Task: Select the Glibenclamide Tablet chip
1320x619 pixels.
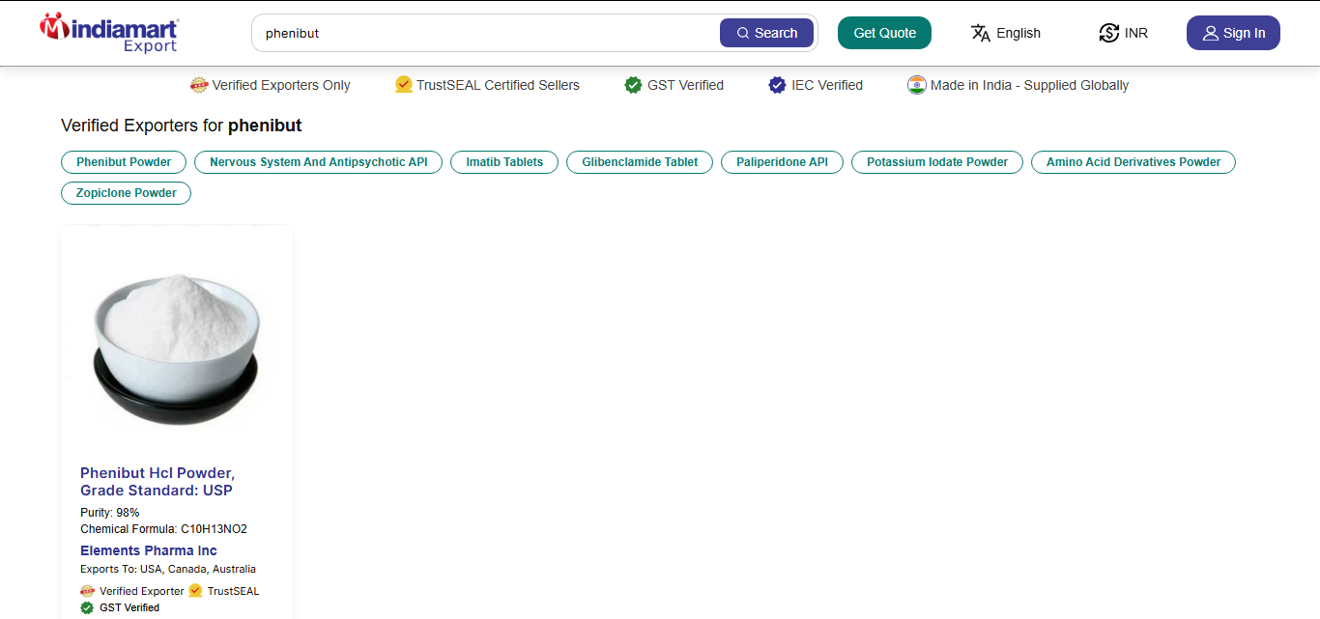Action: 640,162
